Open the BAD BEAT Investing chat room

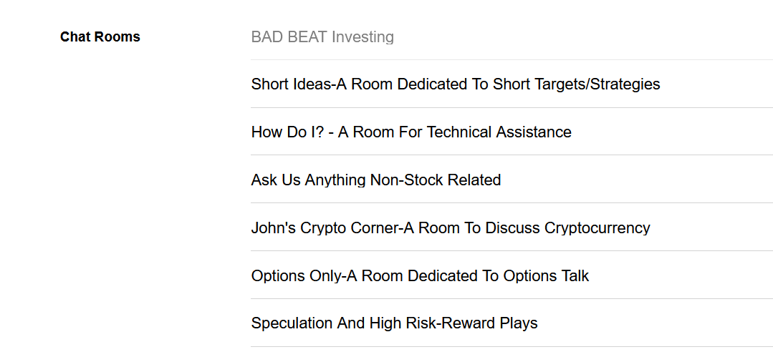click(322, 37)
